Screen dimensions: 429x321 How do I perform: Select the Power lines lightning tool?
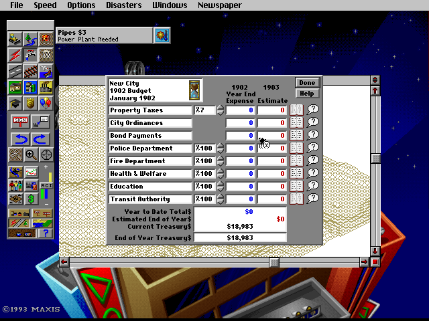(x=15, y=55)
